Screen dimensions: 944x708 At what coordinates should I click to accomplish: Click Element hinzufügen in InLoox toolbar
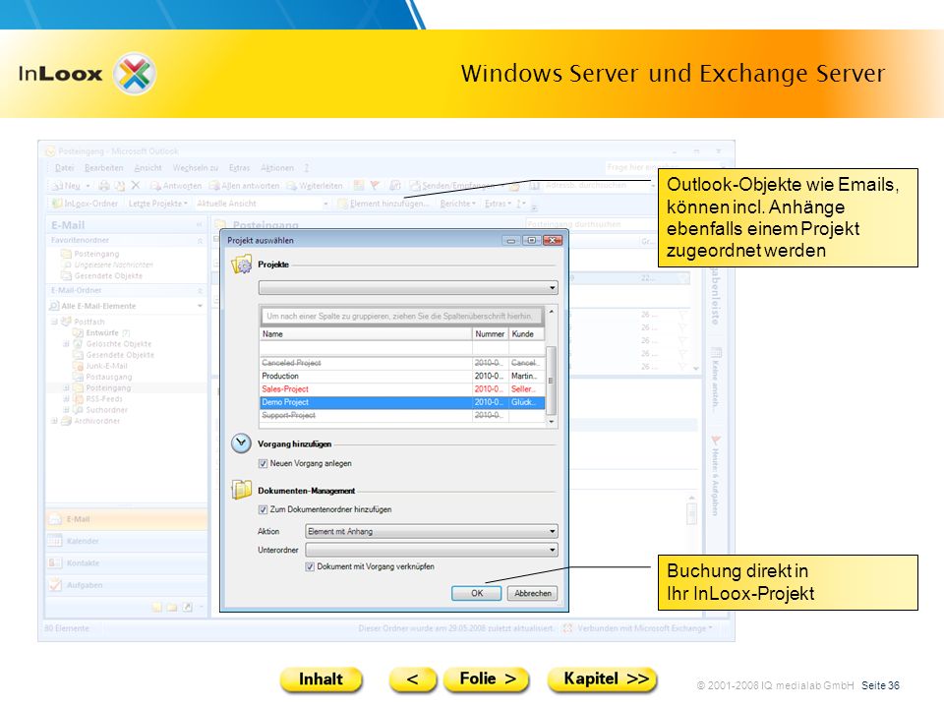383,204
